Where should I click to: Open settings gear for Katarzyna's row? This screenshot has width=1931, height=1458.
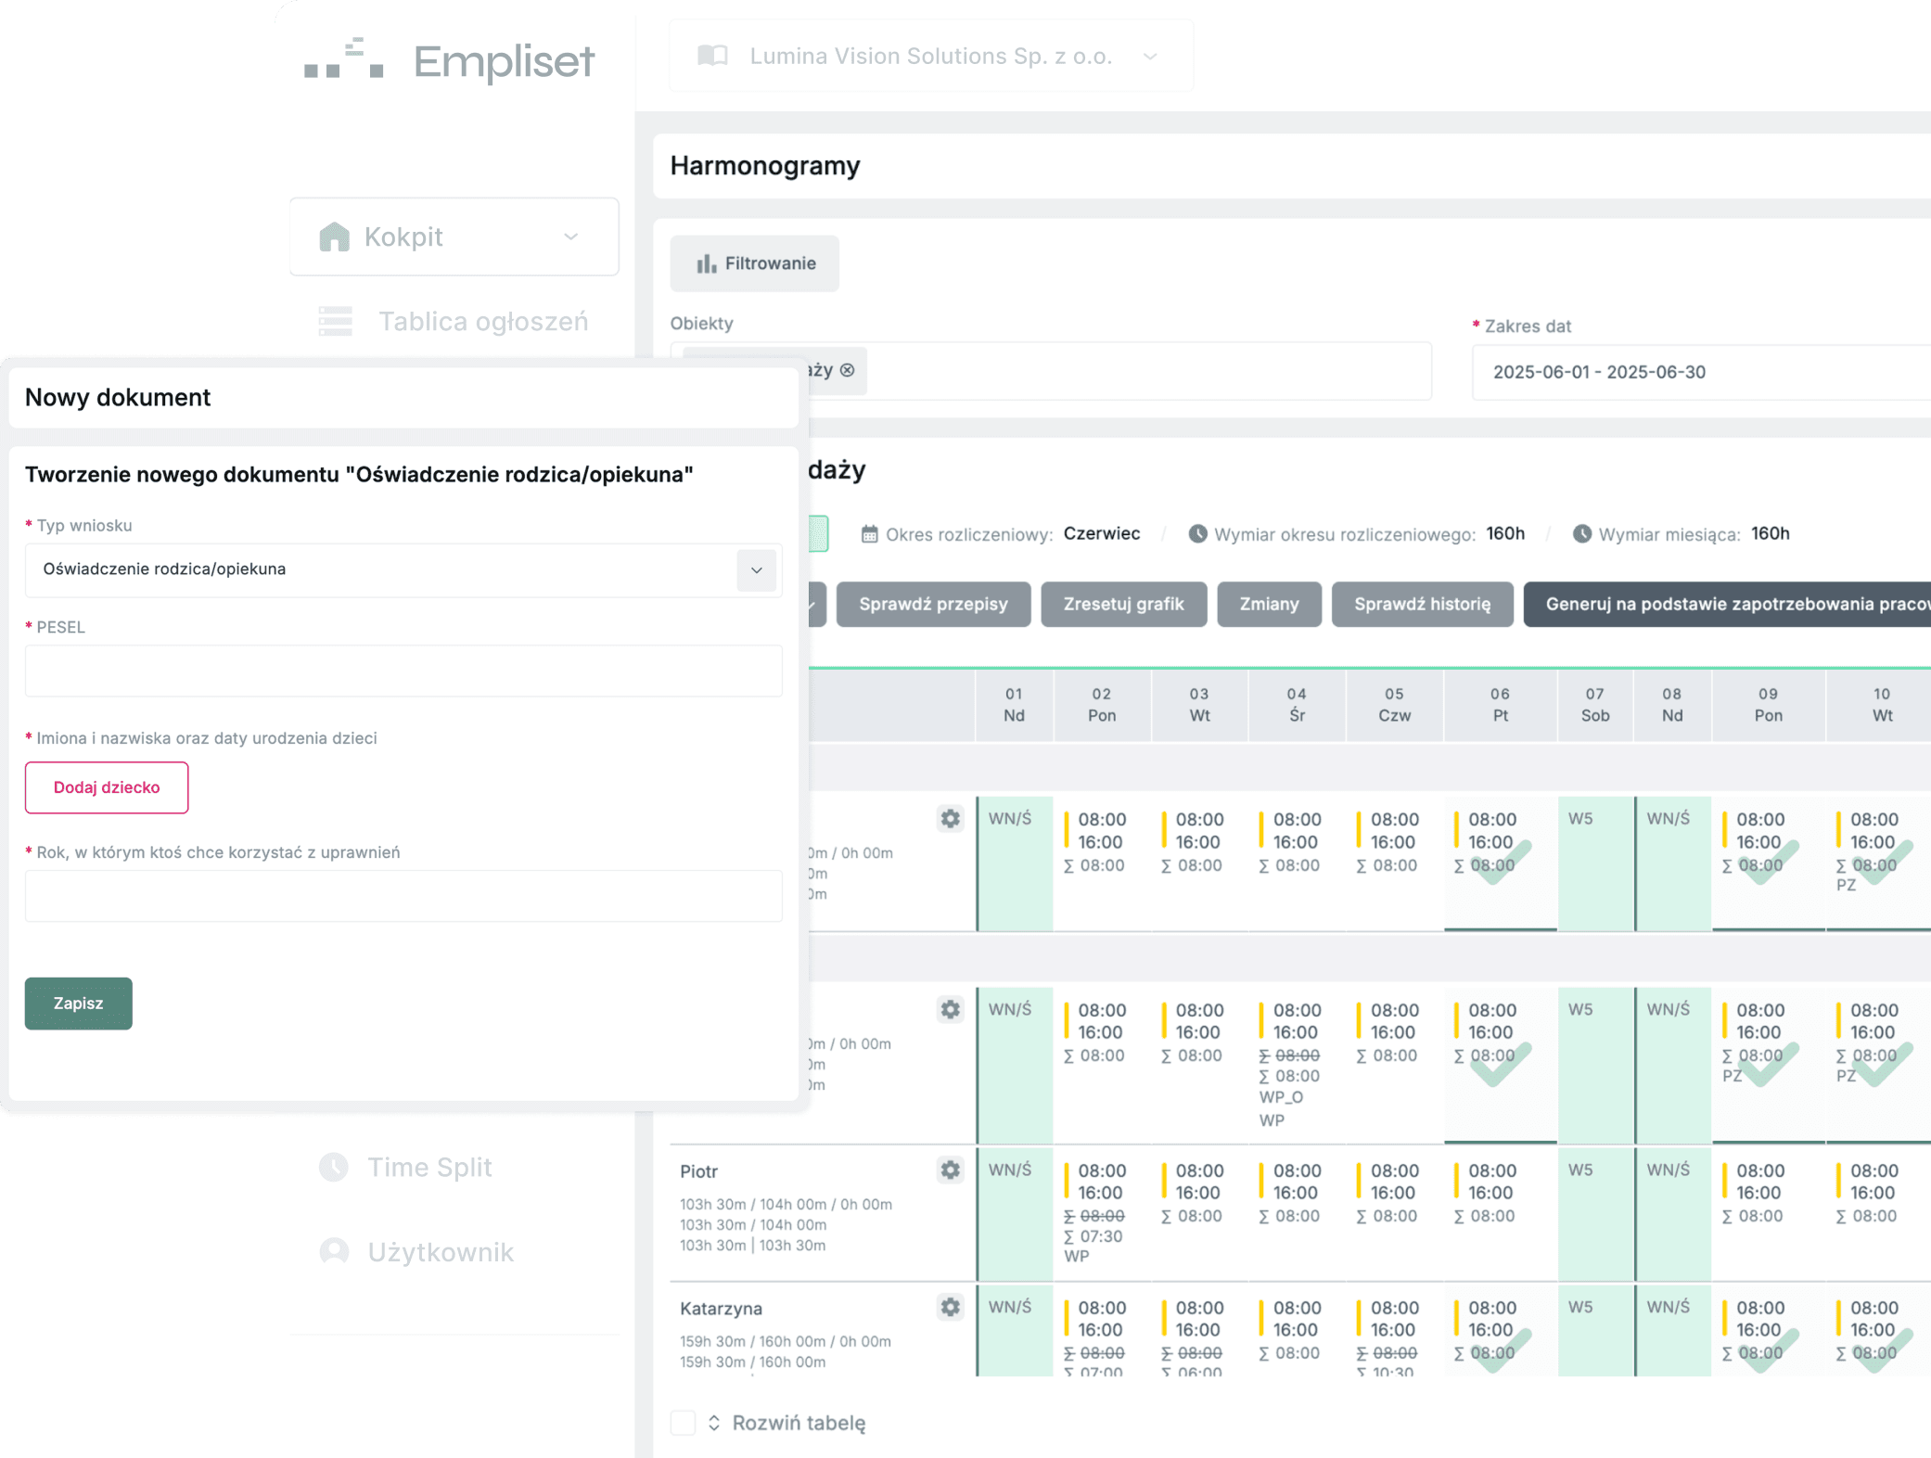point(950,1308)
